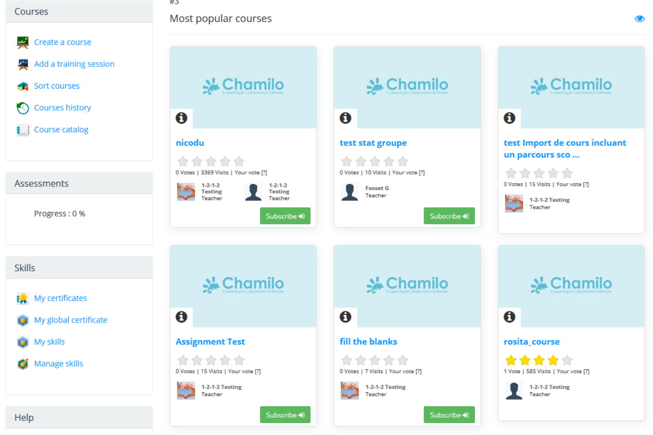Open the test stat groupe title

[373, 143]
